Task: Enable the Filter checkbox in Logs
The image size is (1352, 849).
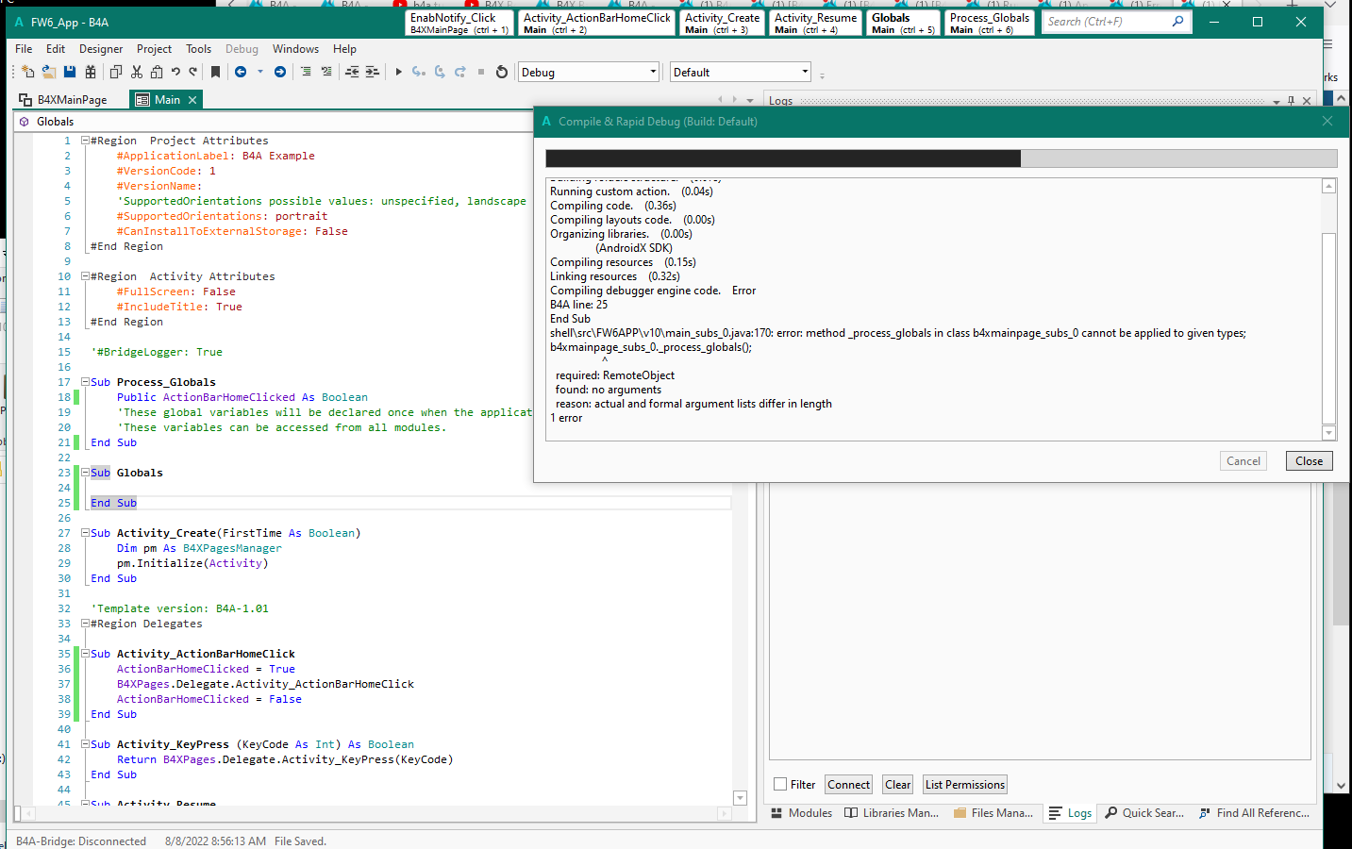Action: point(780,784)
